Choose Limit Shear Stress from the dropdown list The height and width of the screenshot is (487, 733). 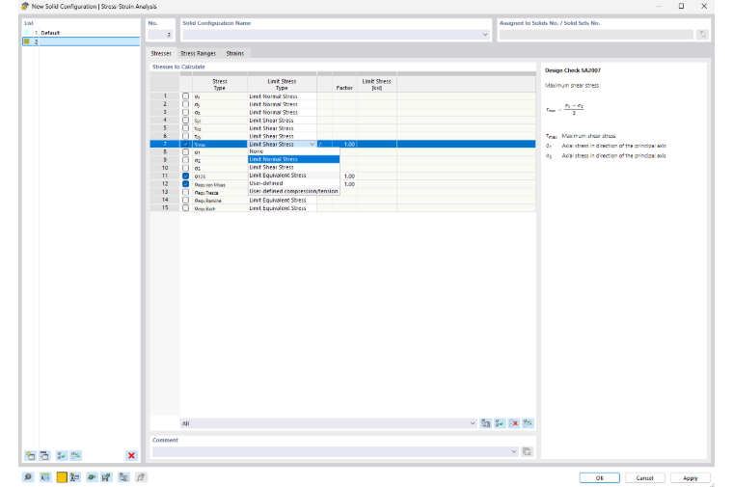(x=293, y=168)
